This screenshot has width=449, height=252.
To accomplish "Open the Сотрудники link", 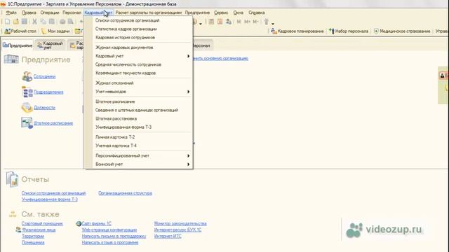I will (44, 76).
